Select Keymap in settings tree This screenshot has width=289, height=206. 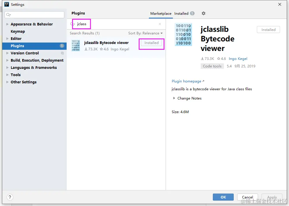[x=18, y=32]
